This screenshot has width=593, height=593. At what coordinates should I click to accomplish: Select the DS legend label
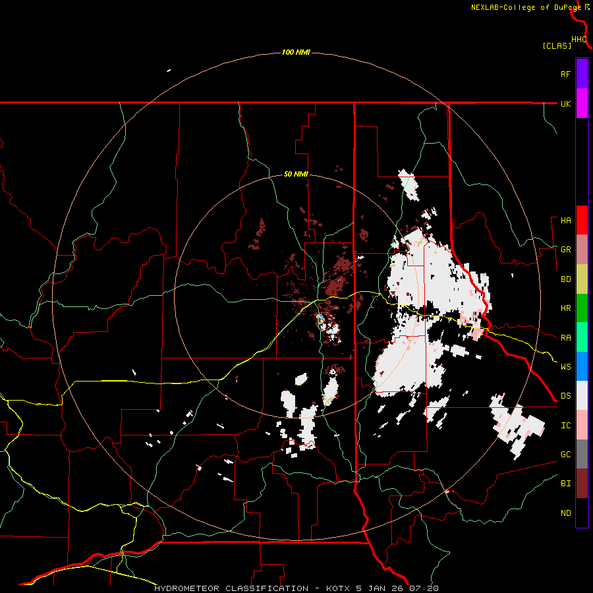point(565,396)
